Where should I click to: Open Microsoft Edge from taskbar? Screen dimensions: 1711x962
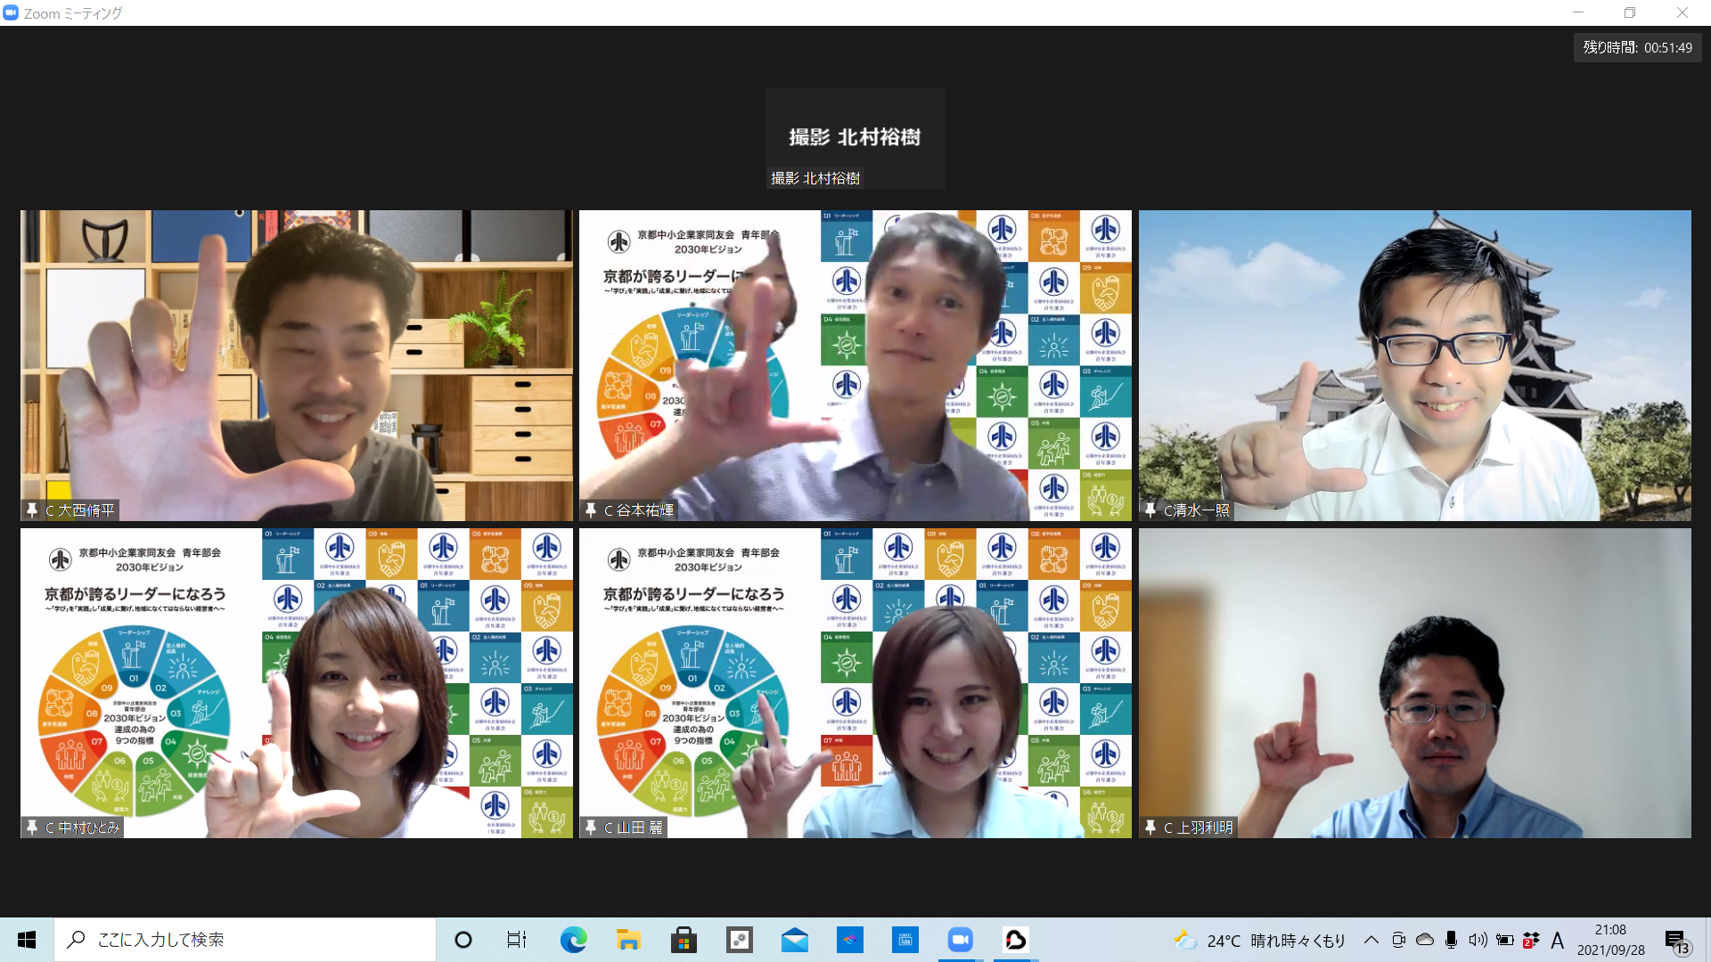[573, 940]
